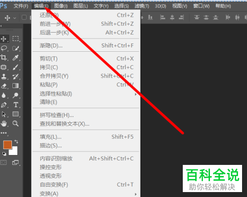Change the screen mode
This screenshot has width=247, height=197.
coord(15,162)
